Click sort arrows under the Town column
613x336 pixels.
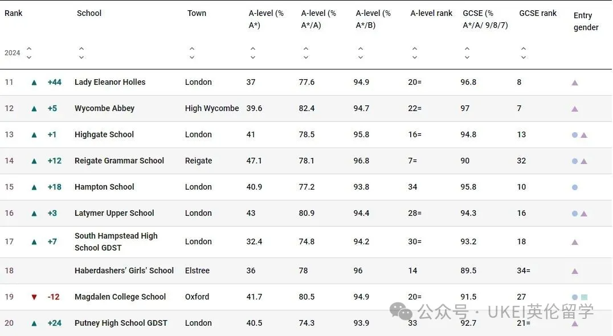pyautogui.click(x=192, y=53)
